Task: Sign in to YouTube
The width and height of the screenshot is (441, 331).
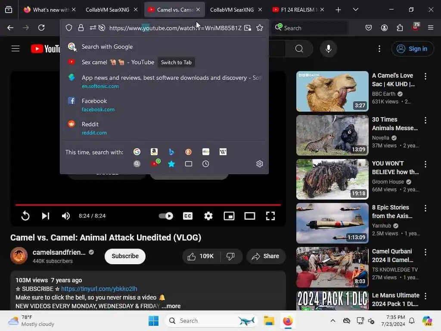Action: [412, 49]
